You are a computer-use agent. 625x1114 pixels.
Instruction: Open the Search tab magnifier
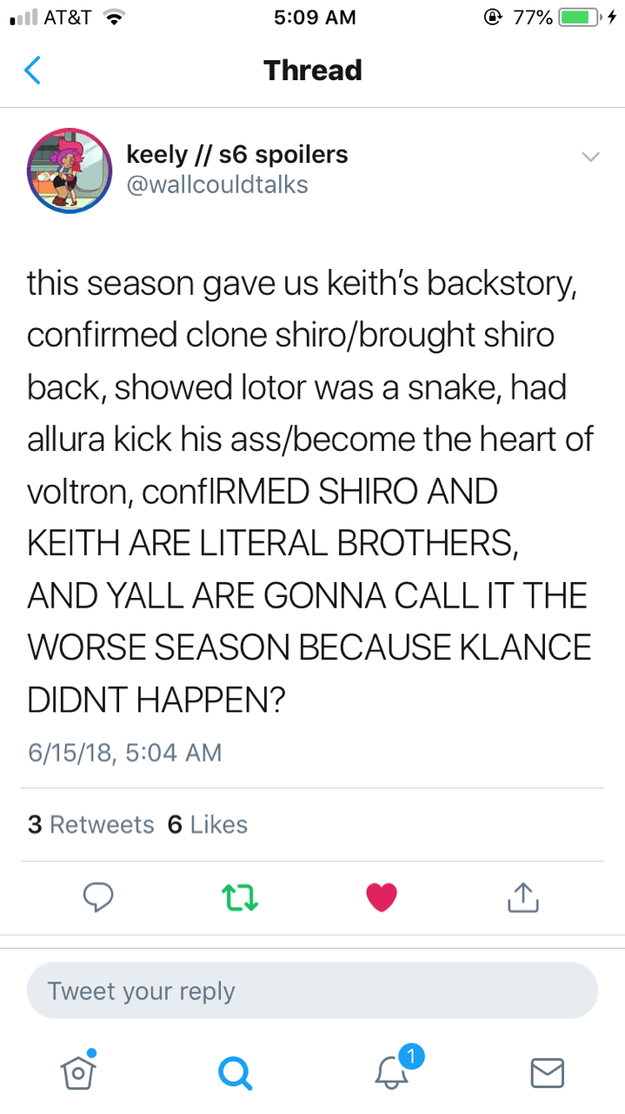pyautogui.click(x=236, y=1073)
